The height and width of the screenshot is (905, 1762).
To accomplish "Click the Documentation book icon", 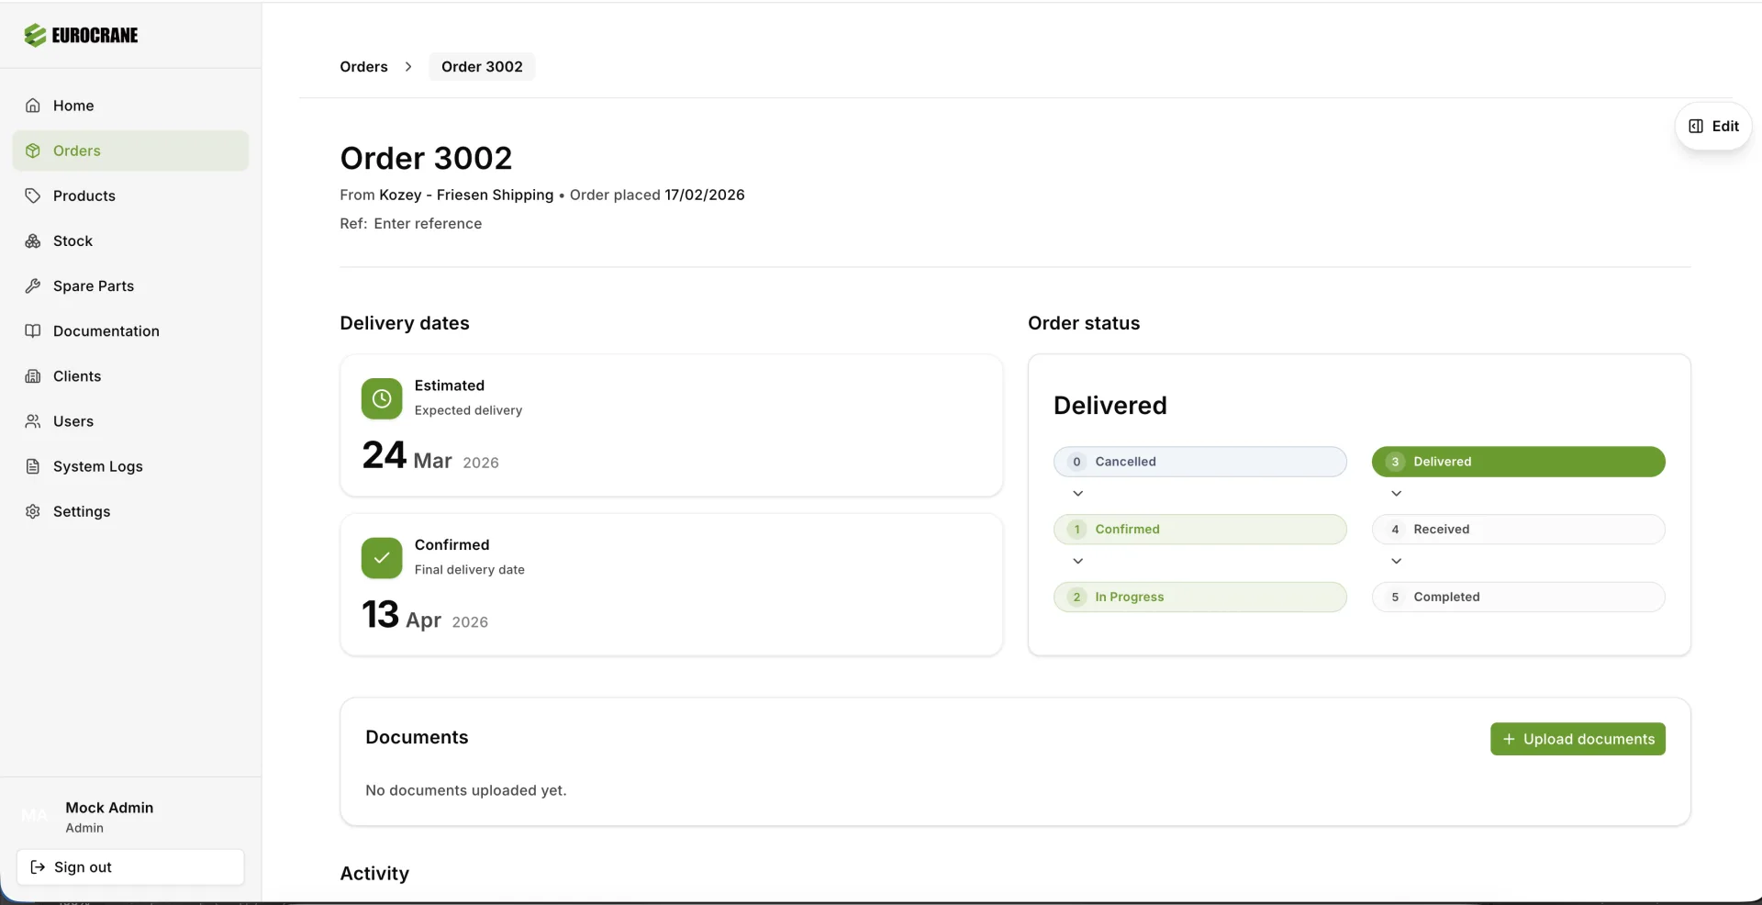I will pyautogui.click(x=33, y=331).
